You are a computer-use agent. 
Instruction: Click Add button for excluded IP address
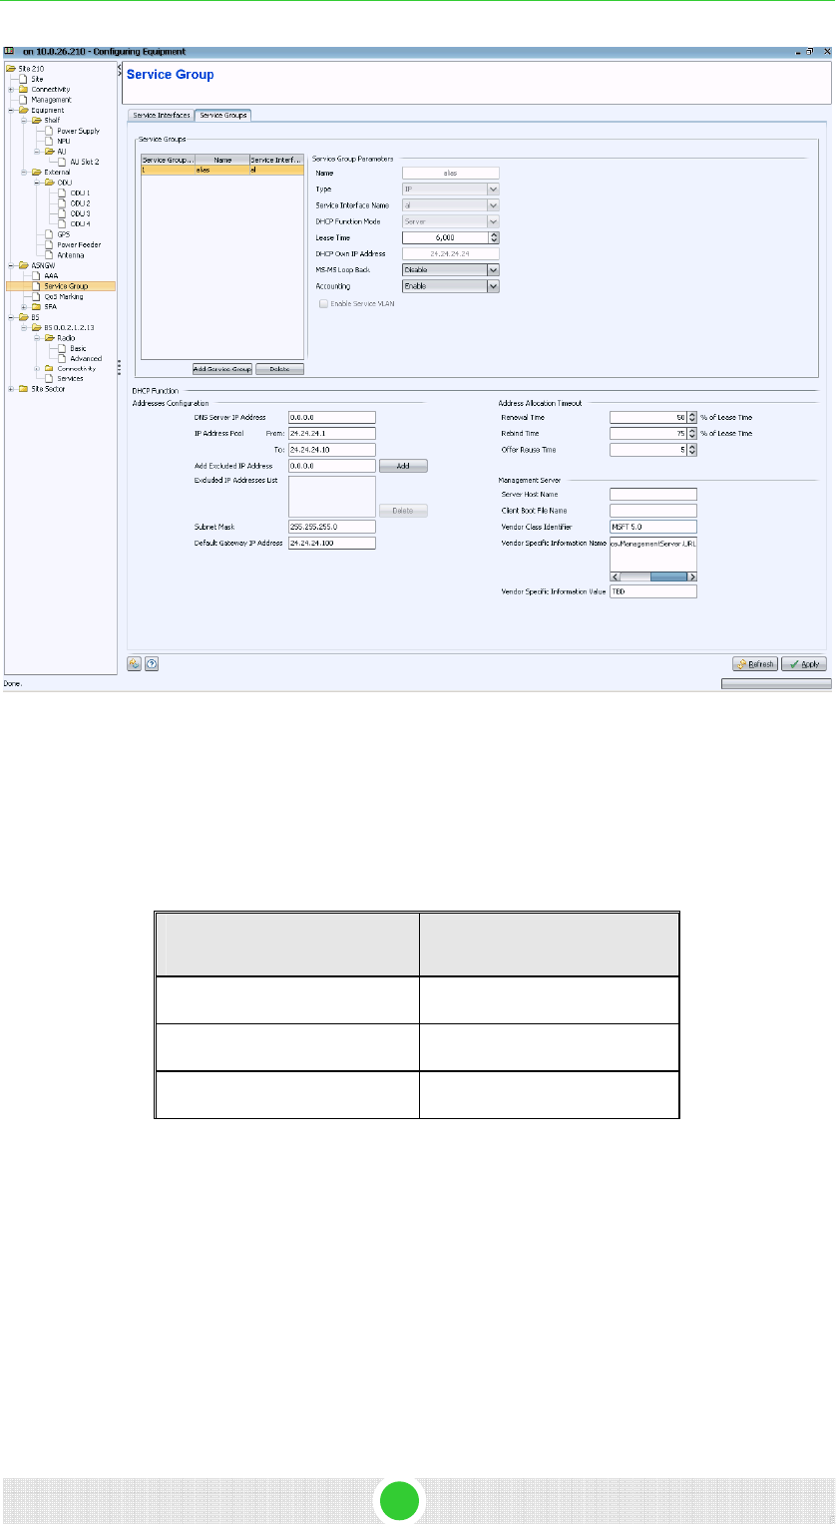(403, 465)
